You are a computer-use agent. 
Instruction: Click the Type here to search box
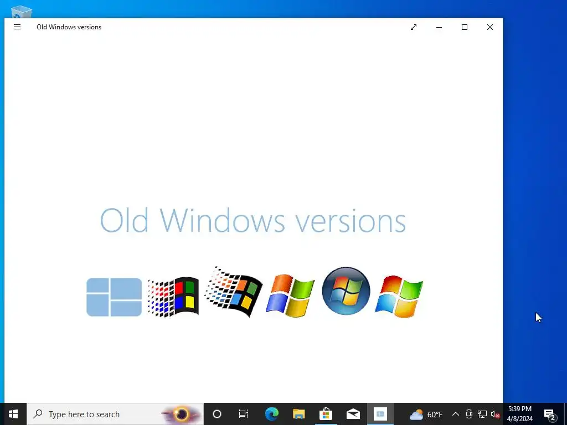click(115, 414)
